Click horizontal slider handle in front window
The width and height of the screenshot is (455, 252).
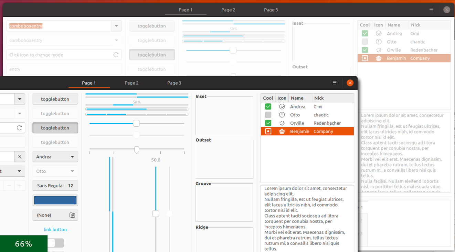(x=136, y=123)
